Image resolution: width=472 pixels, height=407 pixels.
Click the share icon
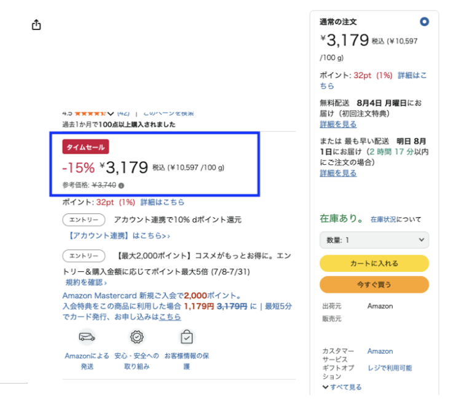point(36,25)
